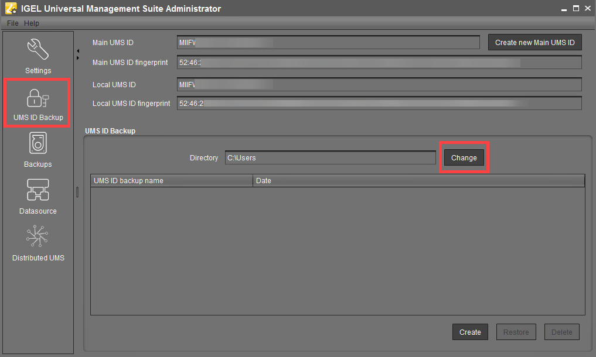This screenshot has width=596, height=357.
Task: Sort by UMS ID backup name column
Action: pos(171,181)
